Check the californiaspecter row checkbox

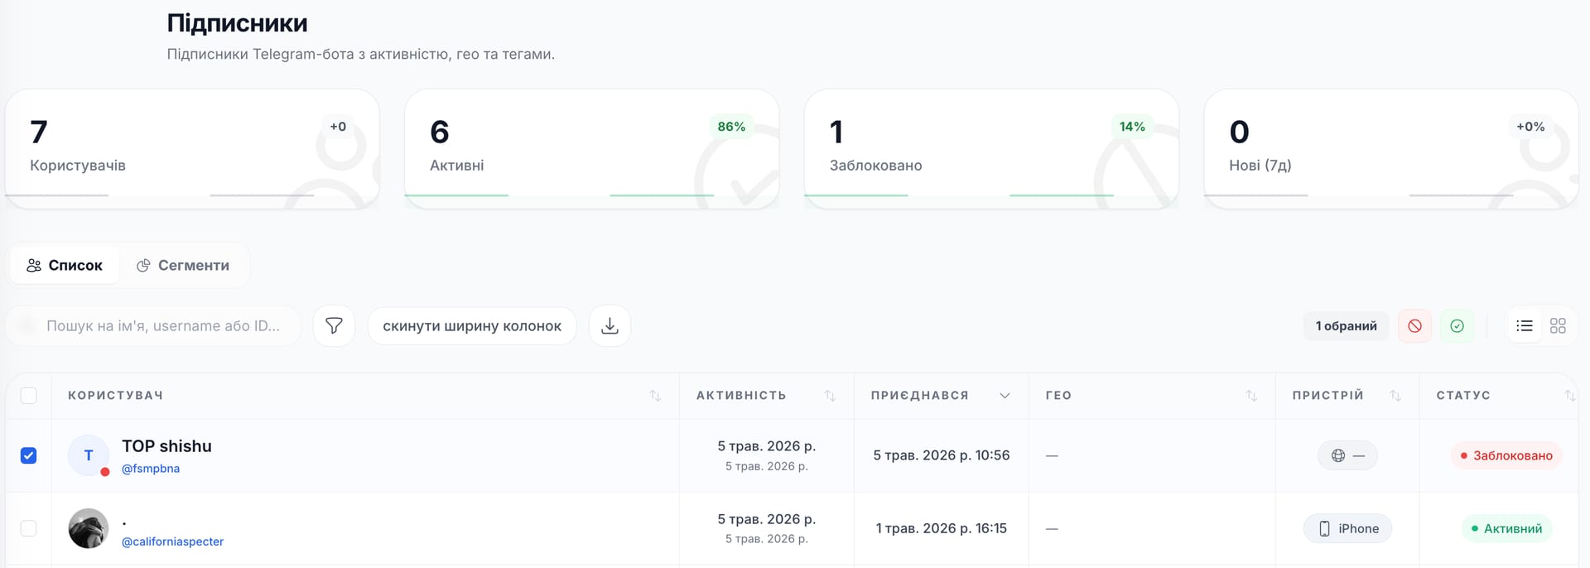click(28, 528)
